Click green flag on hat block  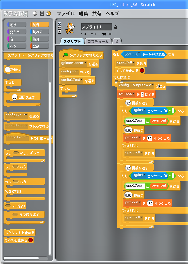(66, 55)
